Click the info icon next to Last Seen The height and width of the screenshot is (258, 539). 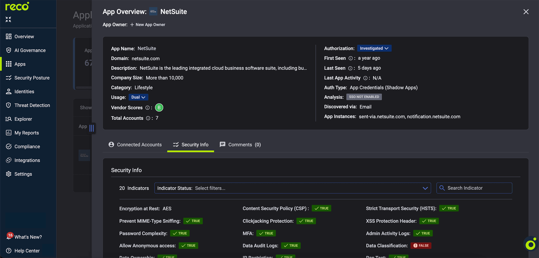pos(350,68)
